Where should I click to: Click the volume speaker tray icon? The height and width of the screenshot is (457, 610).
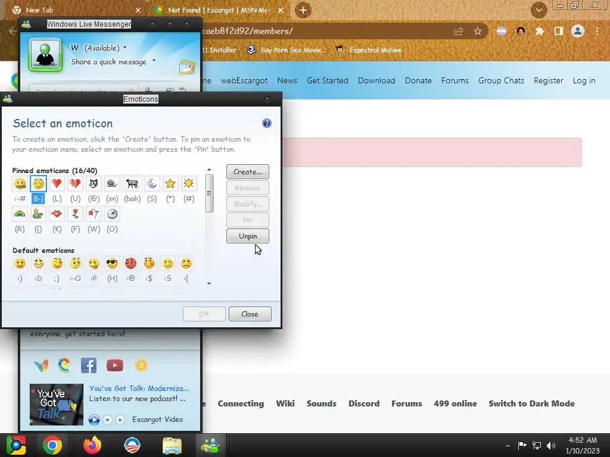[551, 445]
